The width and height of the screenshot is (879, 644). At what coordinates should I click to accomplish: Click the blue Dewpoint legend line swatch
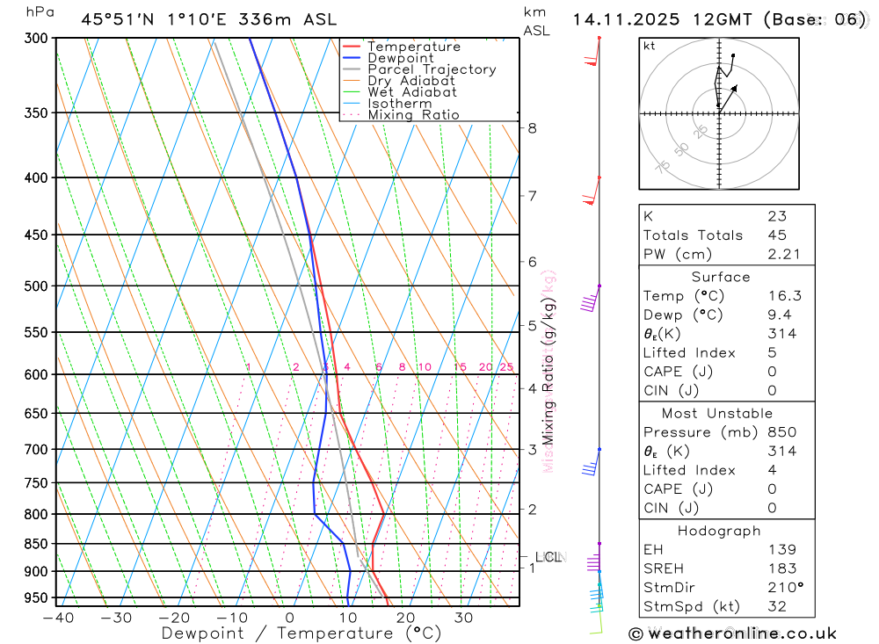click(x=351, y=58)
